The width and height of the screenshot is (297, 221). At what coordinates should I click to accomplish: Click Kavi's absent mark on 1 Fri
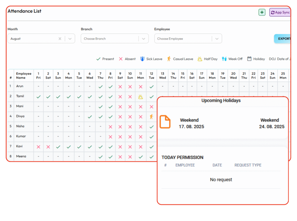coord(39,147)
